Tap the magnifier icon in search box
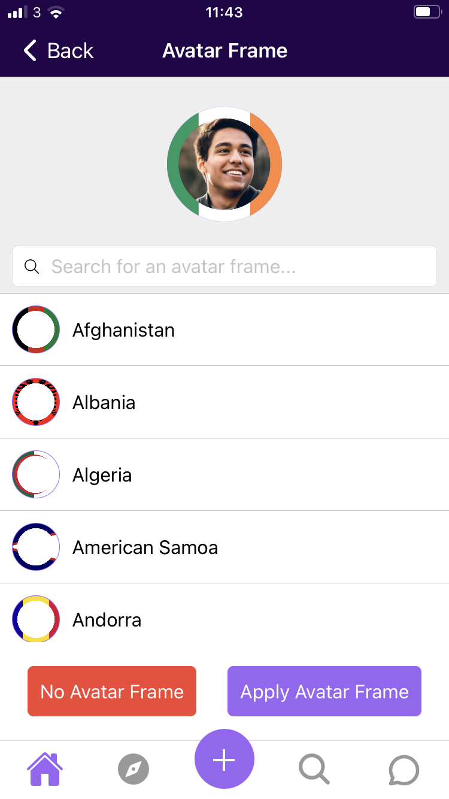The height and width of the screenshot is (799, 449). point(32,267)
